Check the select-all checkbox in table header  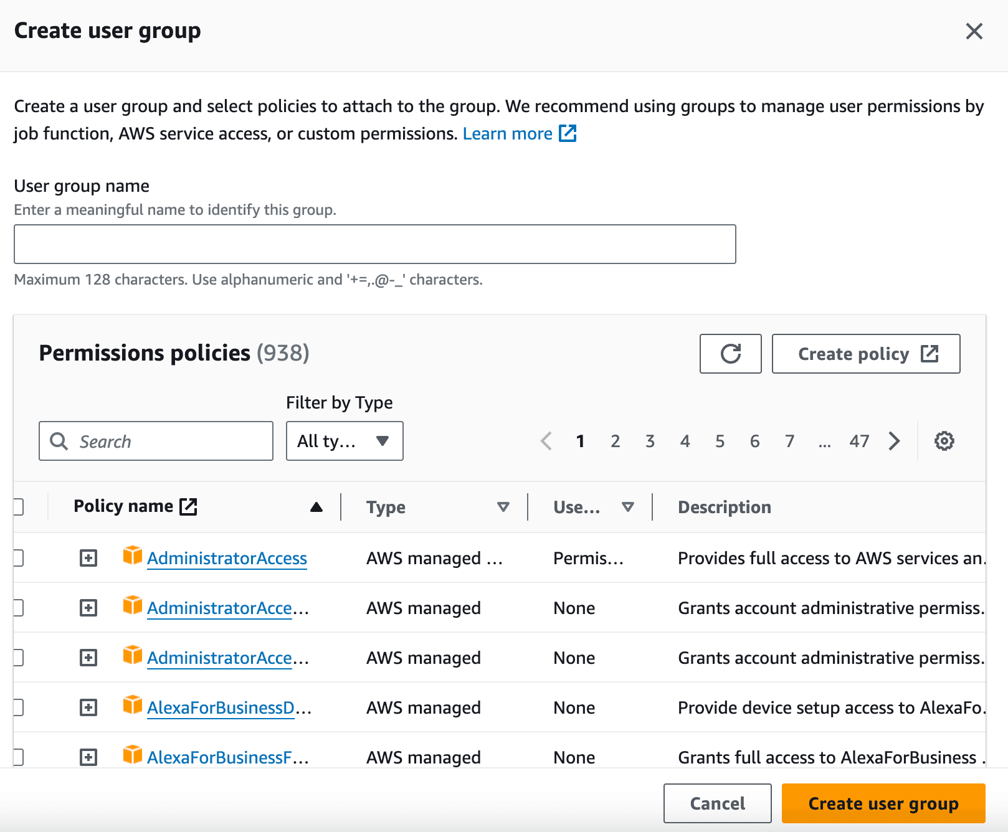[19, 507]
